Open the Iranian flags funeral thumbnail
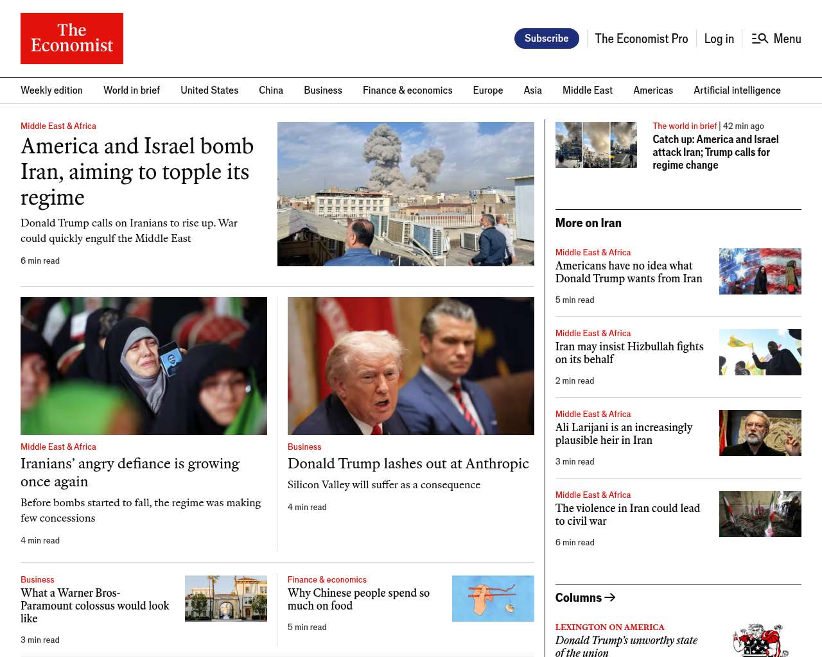The height and width of the screenshot is (657, 822). (x=760, y=514)
